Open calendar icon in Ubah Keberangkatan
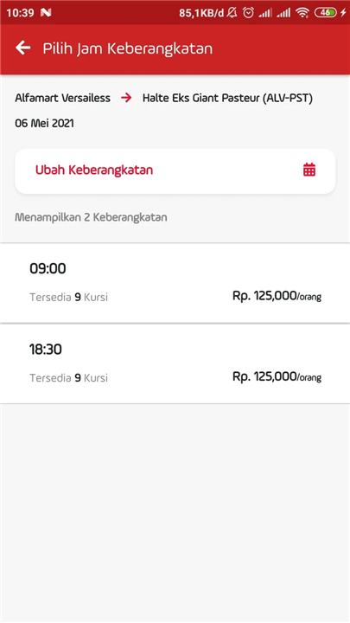 click(309, 170)
